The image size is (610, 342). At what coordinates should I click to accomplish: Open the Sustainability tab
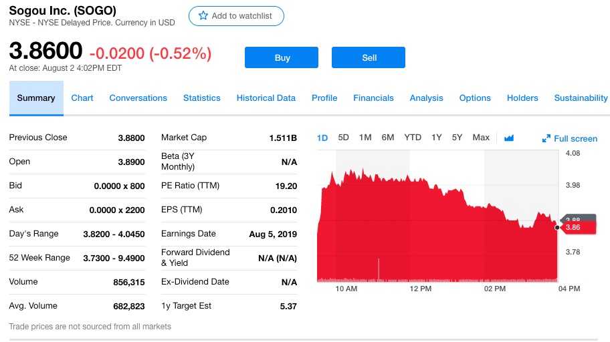point(581,98)
